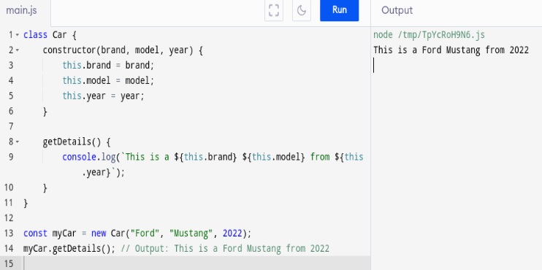Click 'const myCar' declaration on line 13
The image size is (542, 270).
coord(50,234)
